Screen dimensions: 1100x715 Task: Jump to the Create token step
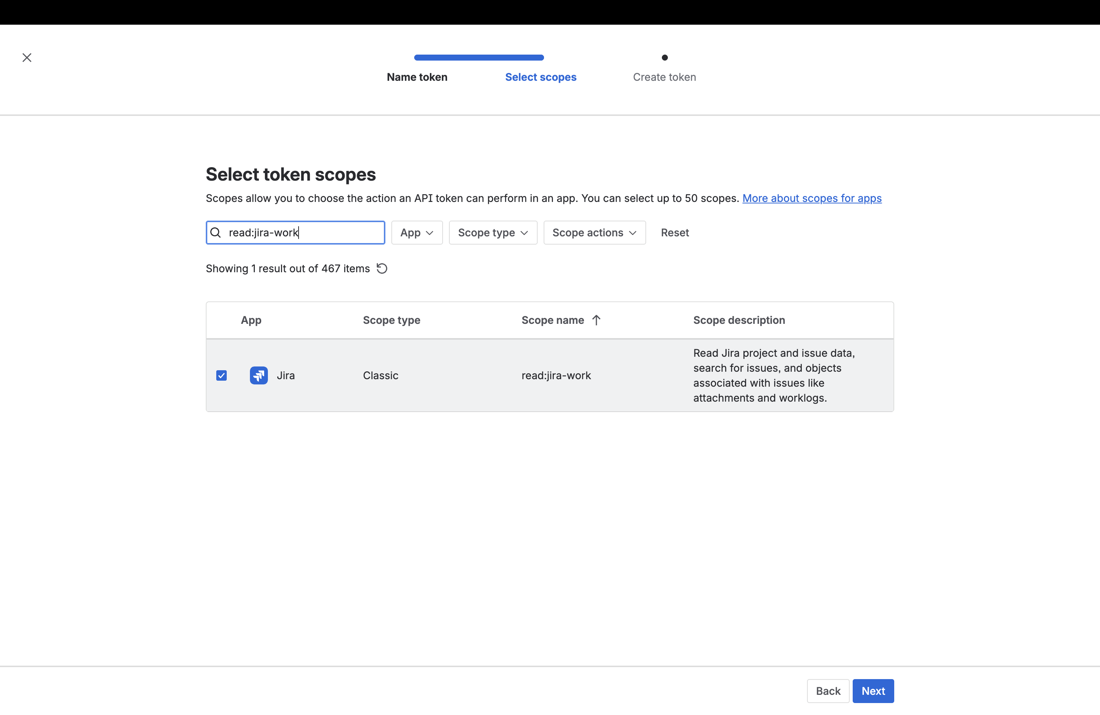[x=664, y=77]
